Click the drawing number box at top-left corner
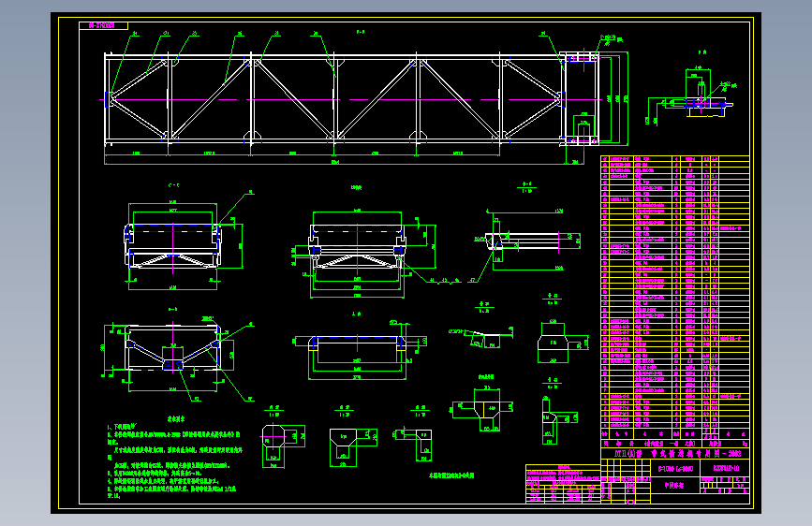Screen dimensions: 812x526 click(x=104, y=25)
